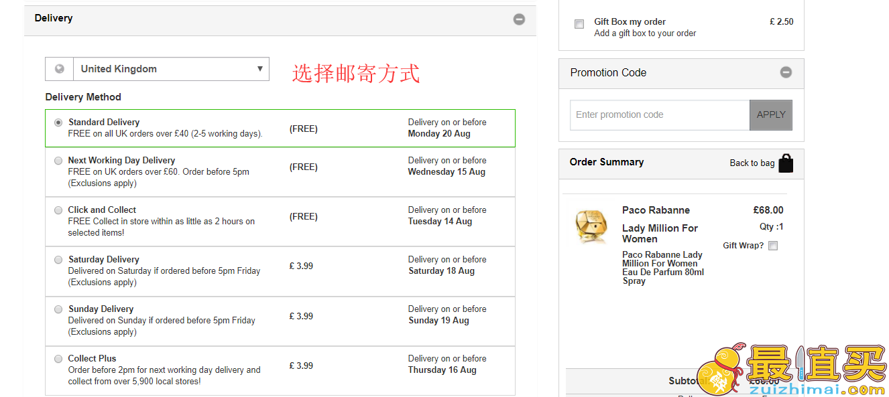This screenshot has height=397, width=889.
Task: Choose Sunday Delivery radio button
Action: [x=58, y=309]
